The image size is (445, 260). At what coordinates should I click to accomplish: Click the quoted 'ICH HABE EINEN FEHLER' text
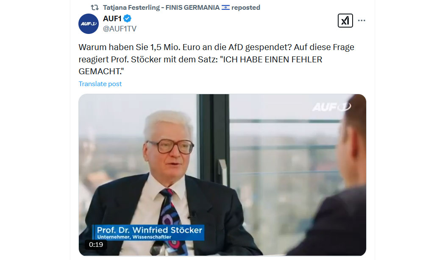click(271, 59)
